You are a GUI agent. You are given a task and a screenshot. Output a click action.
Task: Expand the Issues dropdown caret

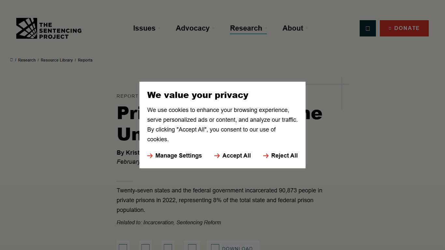point(159,28)
